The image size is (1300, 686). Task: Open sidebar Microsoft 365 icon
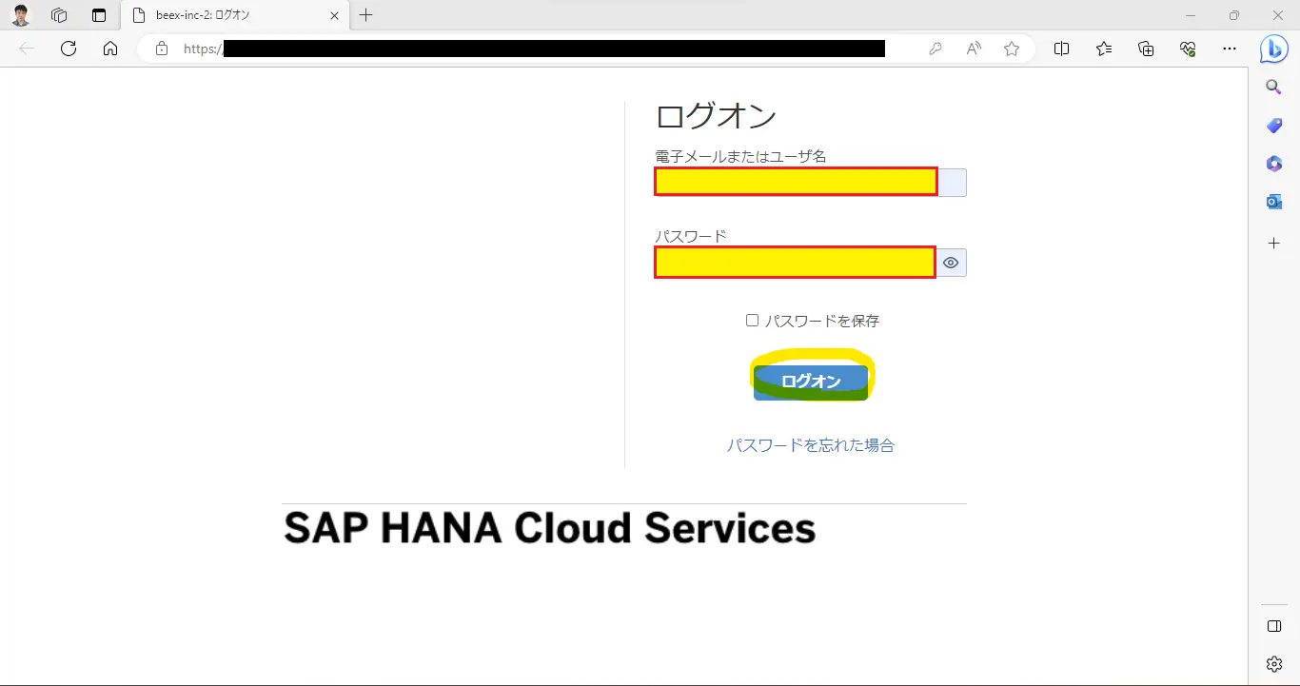[x=1274, y=164]
